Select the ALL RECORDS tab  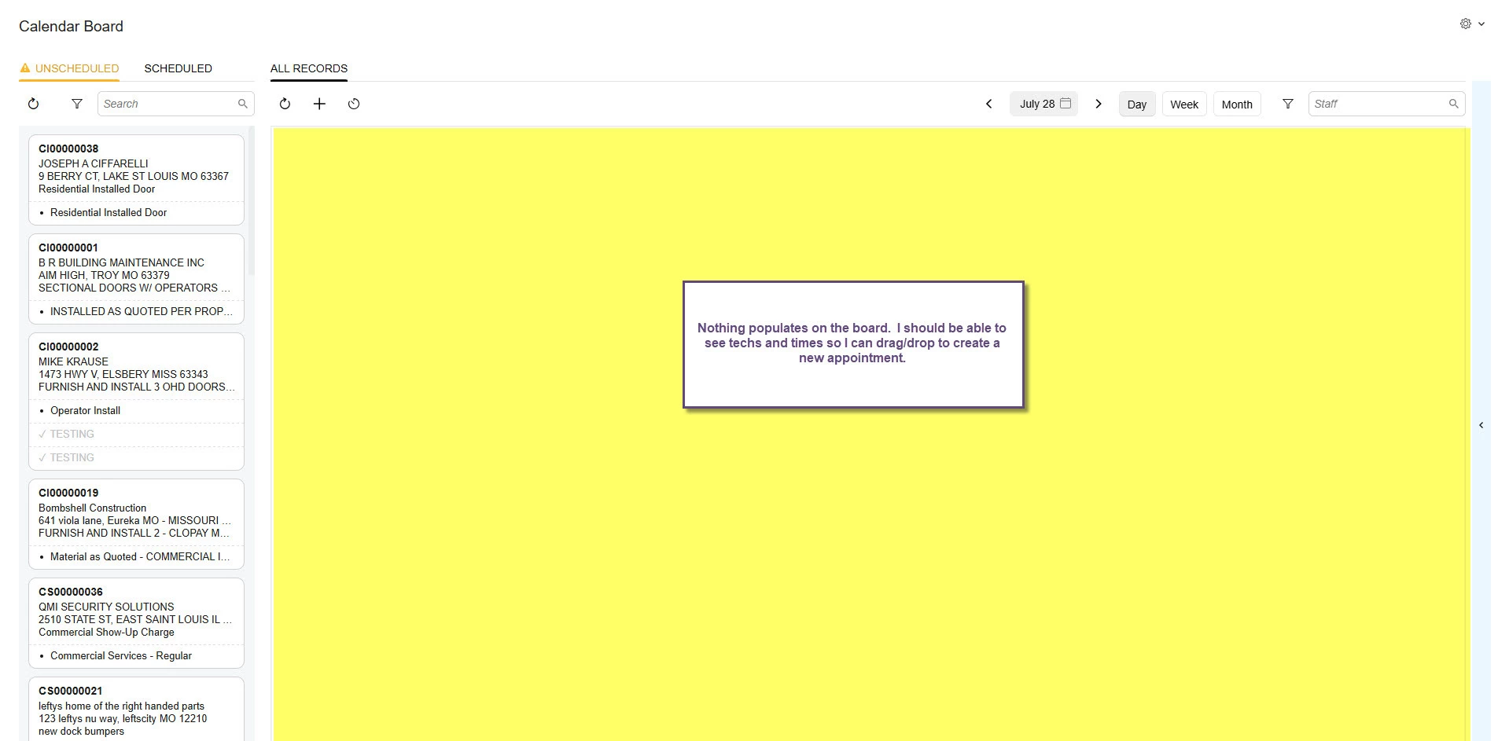tap(309, 68)
